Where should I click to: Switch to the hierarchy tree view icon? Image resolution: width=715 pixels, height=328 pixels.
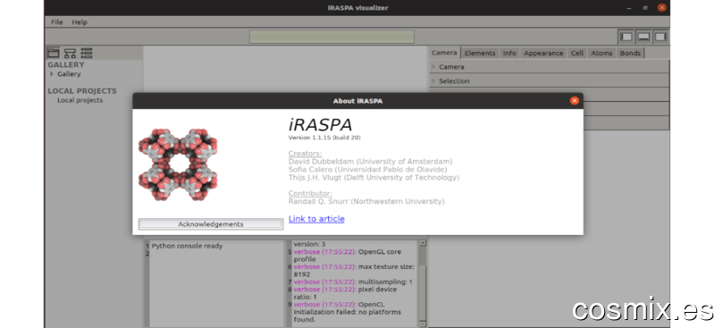tap(70, 53)
